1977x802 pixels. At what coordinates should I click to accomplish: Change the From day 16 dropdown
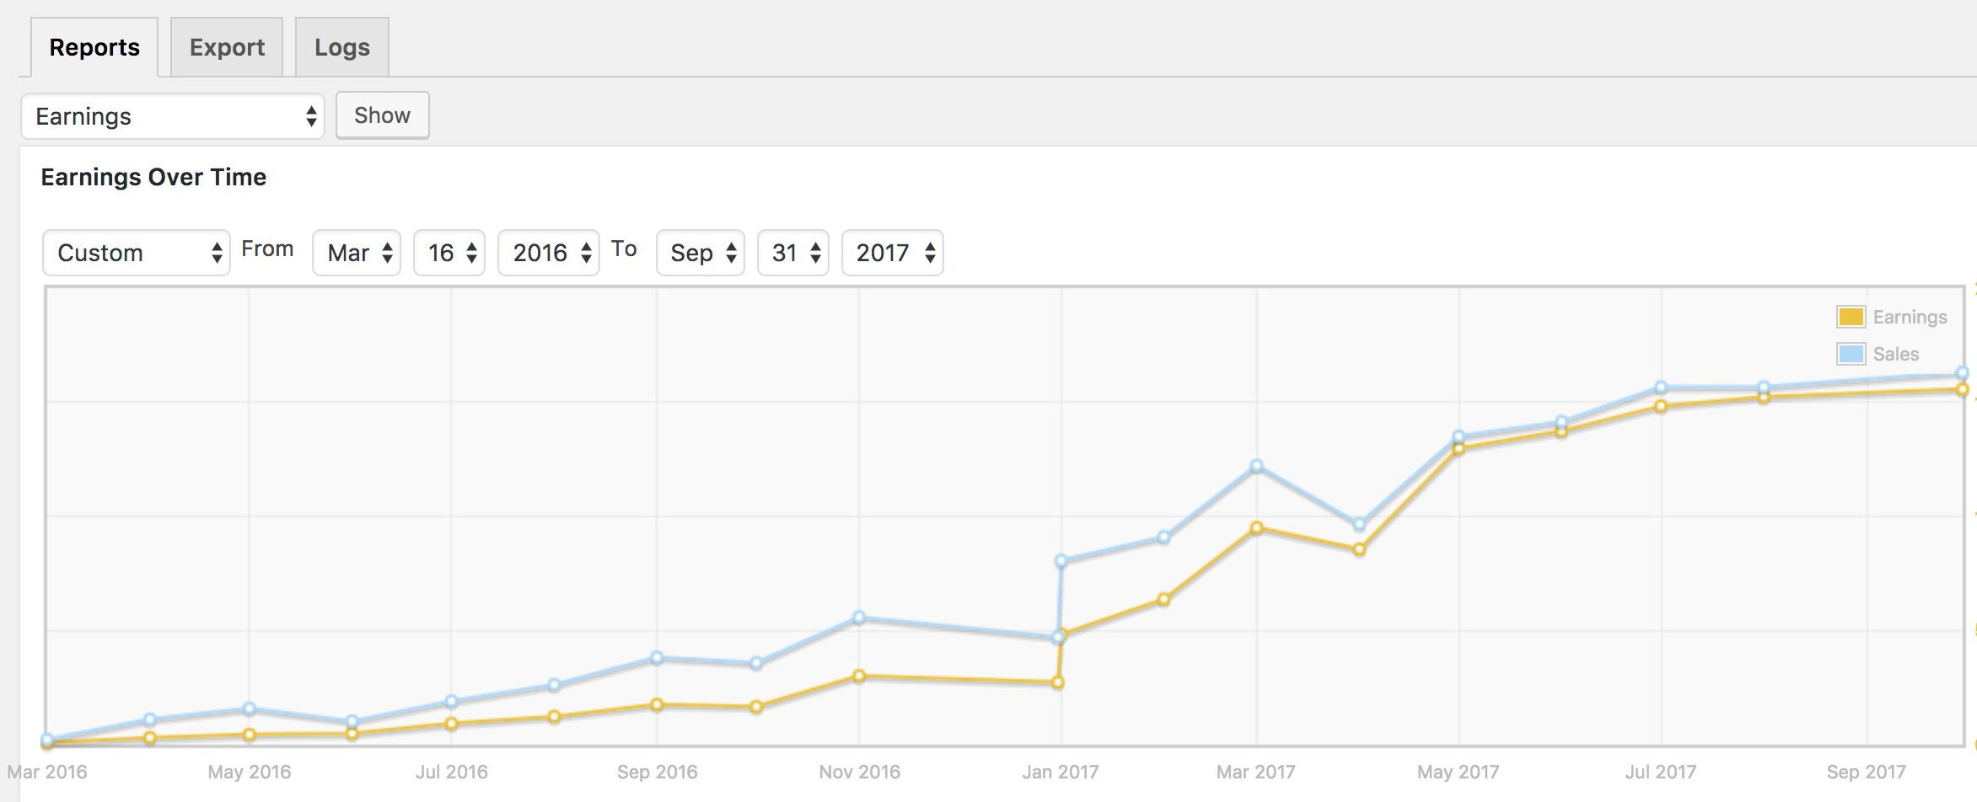pos(449,253)
